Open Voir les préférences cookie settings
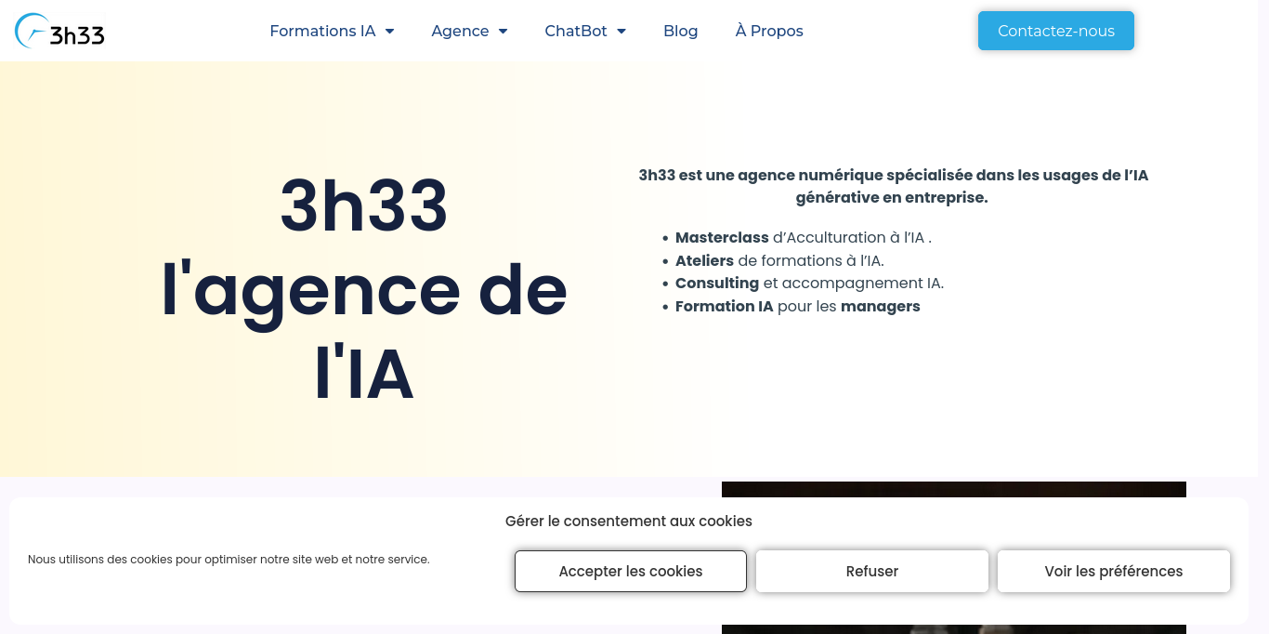1269x634 pixels. 1114,571
